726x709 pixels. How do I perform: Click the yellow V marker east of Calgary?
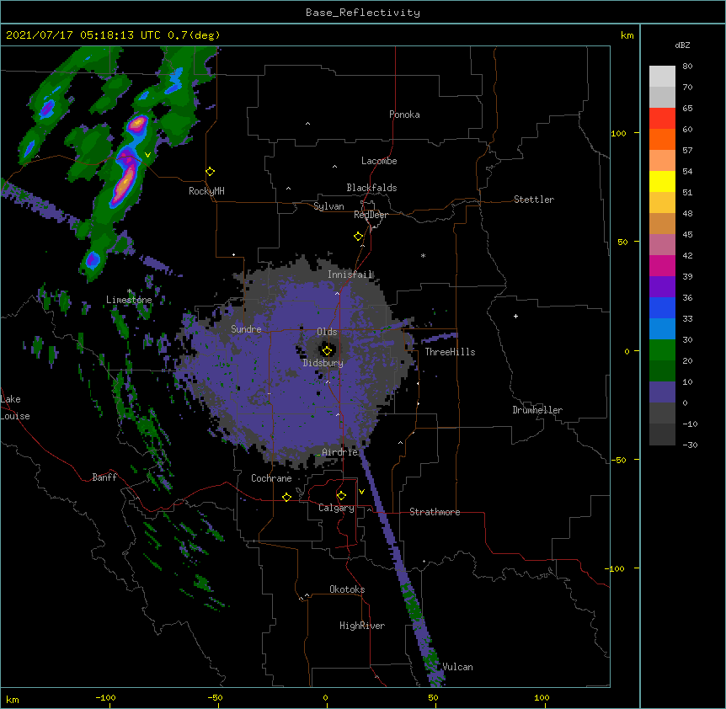click(361, 492)
